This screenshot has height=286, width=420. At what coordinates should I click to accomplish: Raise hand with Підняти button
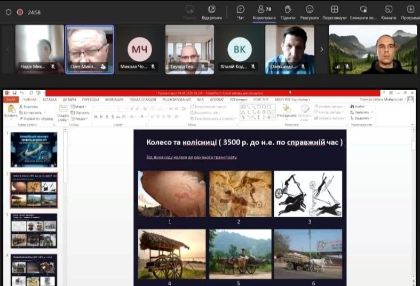[288, 10]
